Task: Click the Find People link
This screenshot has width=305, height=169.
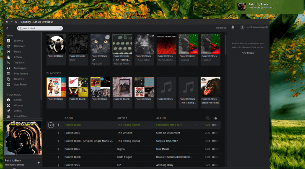Action: pos(248,53)
